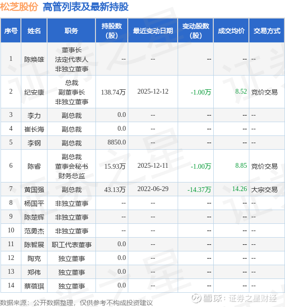Select 陈睿 in row six

tap(34, 166)
